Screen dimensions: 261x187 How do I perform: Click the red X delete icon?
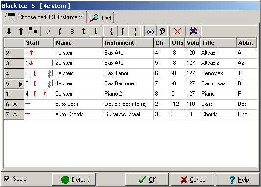(177, 31)
